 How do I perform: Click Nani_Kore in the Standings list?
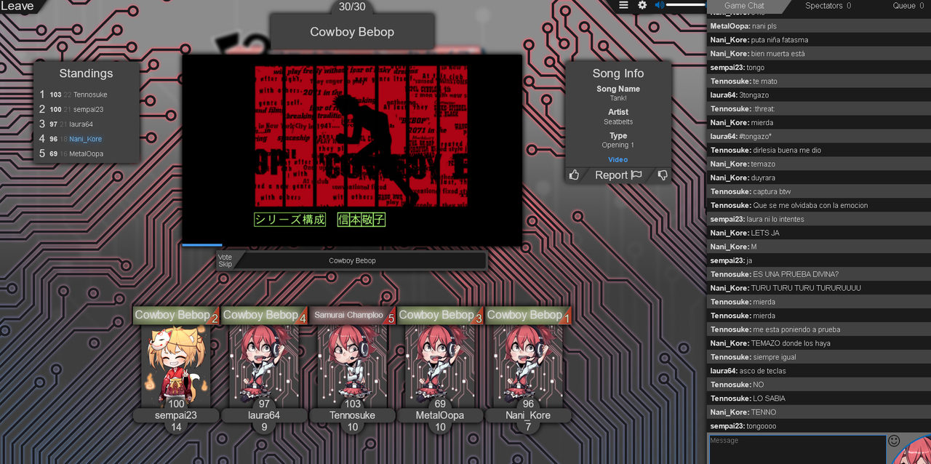pos(85,139)
